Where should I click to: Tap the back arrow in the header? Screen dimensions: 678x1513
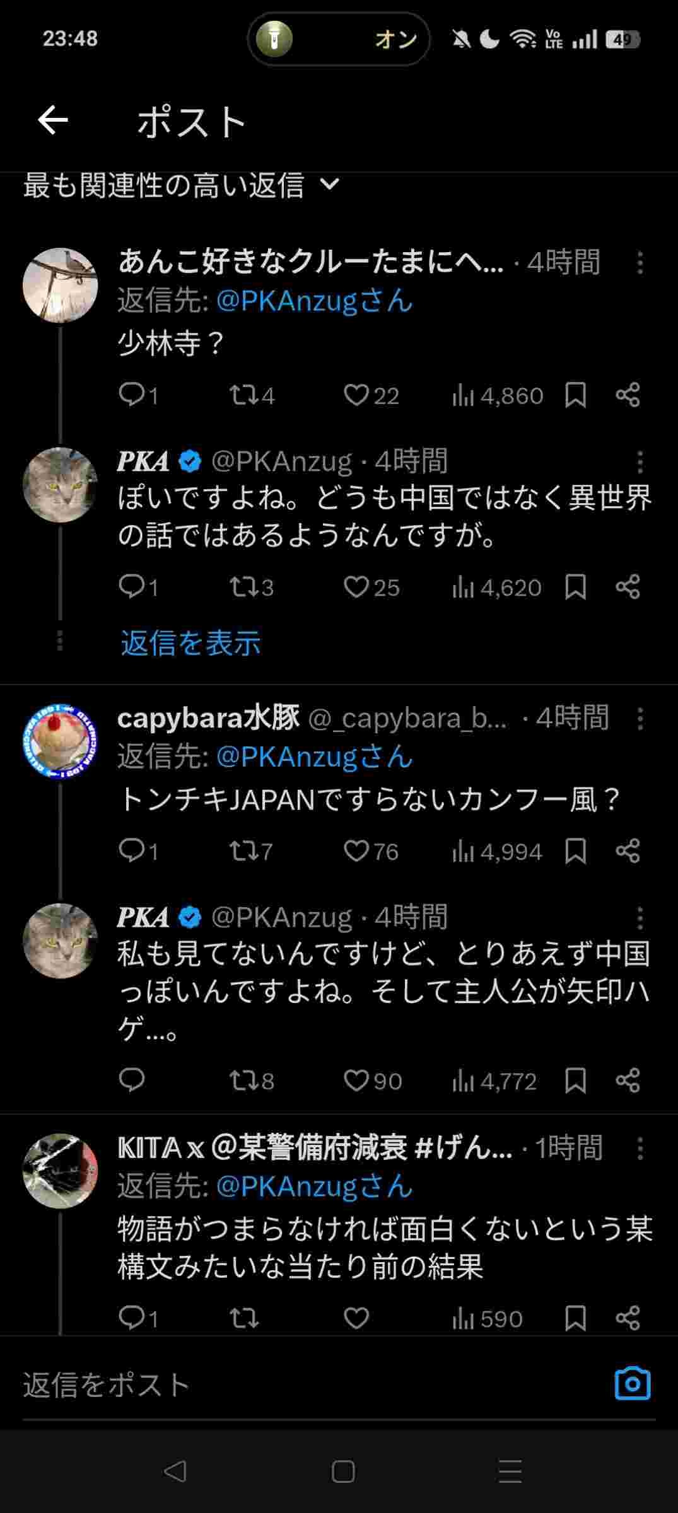coord(53,120)
